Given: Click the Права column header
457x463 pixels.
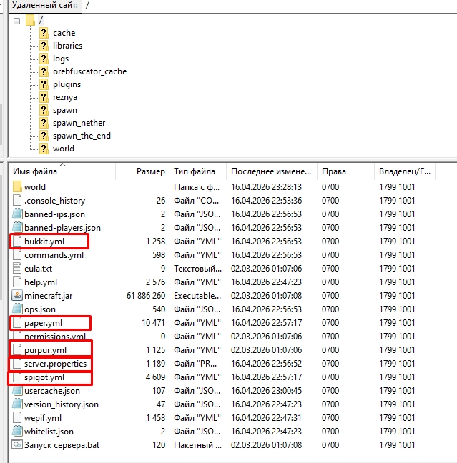Looking at the screenshot, I should click(x=333, y=171).
